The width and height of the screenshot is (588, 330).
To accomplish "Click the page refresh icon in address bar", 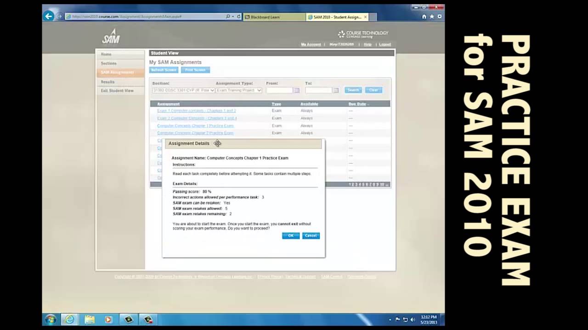I will coord(239,16).
